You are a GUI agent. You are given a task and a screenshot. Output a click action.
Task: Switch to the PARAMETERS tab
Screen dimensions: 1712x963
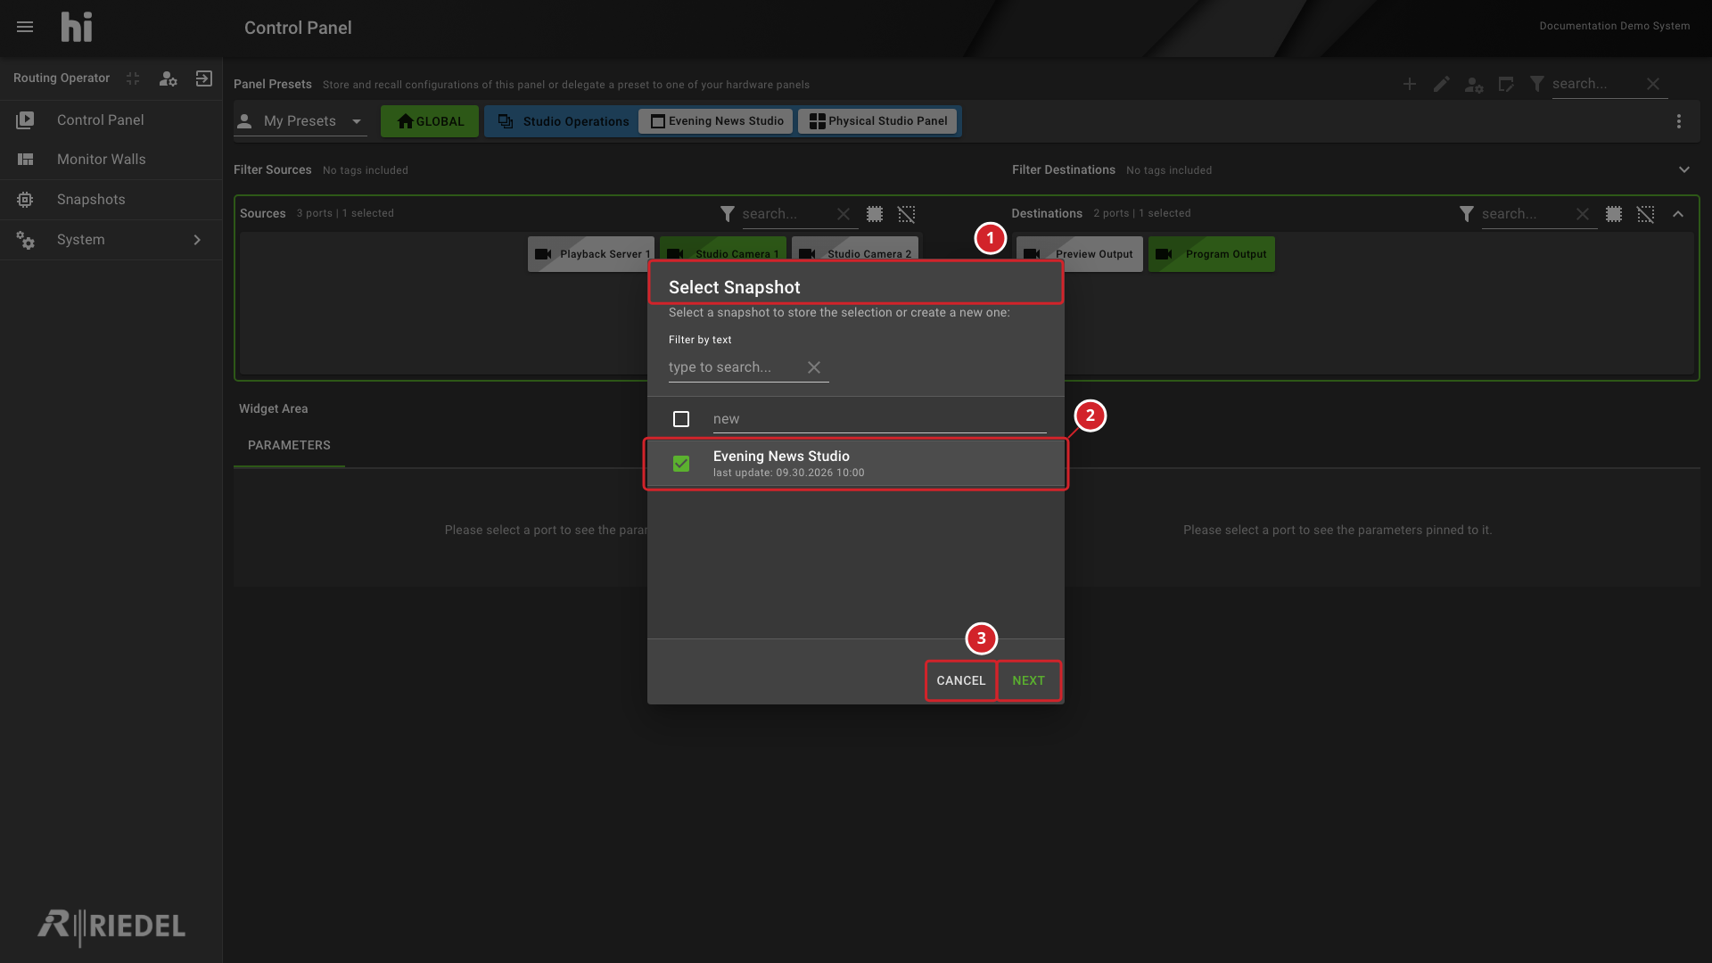tap(289, 446)
